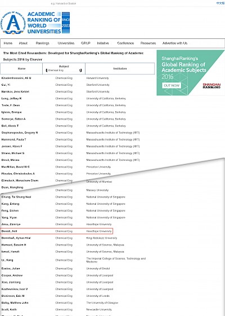Open the Resources menu item
The height and width of the screenshot is (316, 225).
pos(148,43)
